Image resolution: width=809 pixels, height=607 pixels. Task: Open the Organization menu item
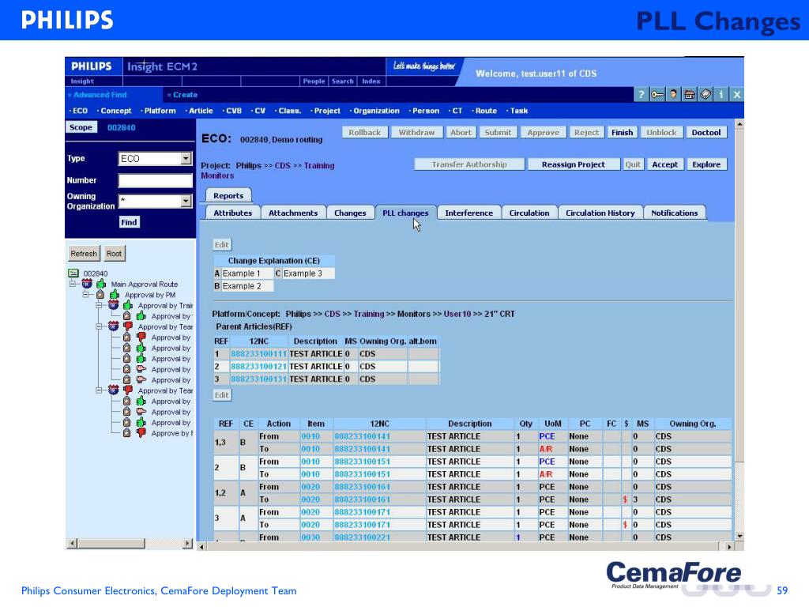click(x=376, y=111)
